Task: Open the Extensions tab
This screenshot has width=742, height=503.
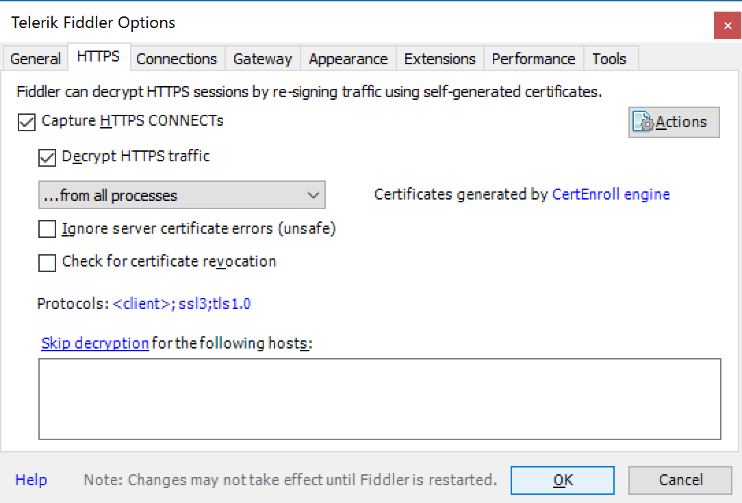Action: point(439,59)
